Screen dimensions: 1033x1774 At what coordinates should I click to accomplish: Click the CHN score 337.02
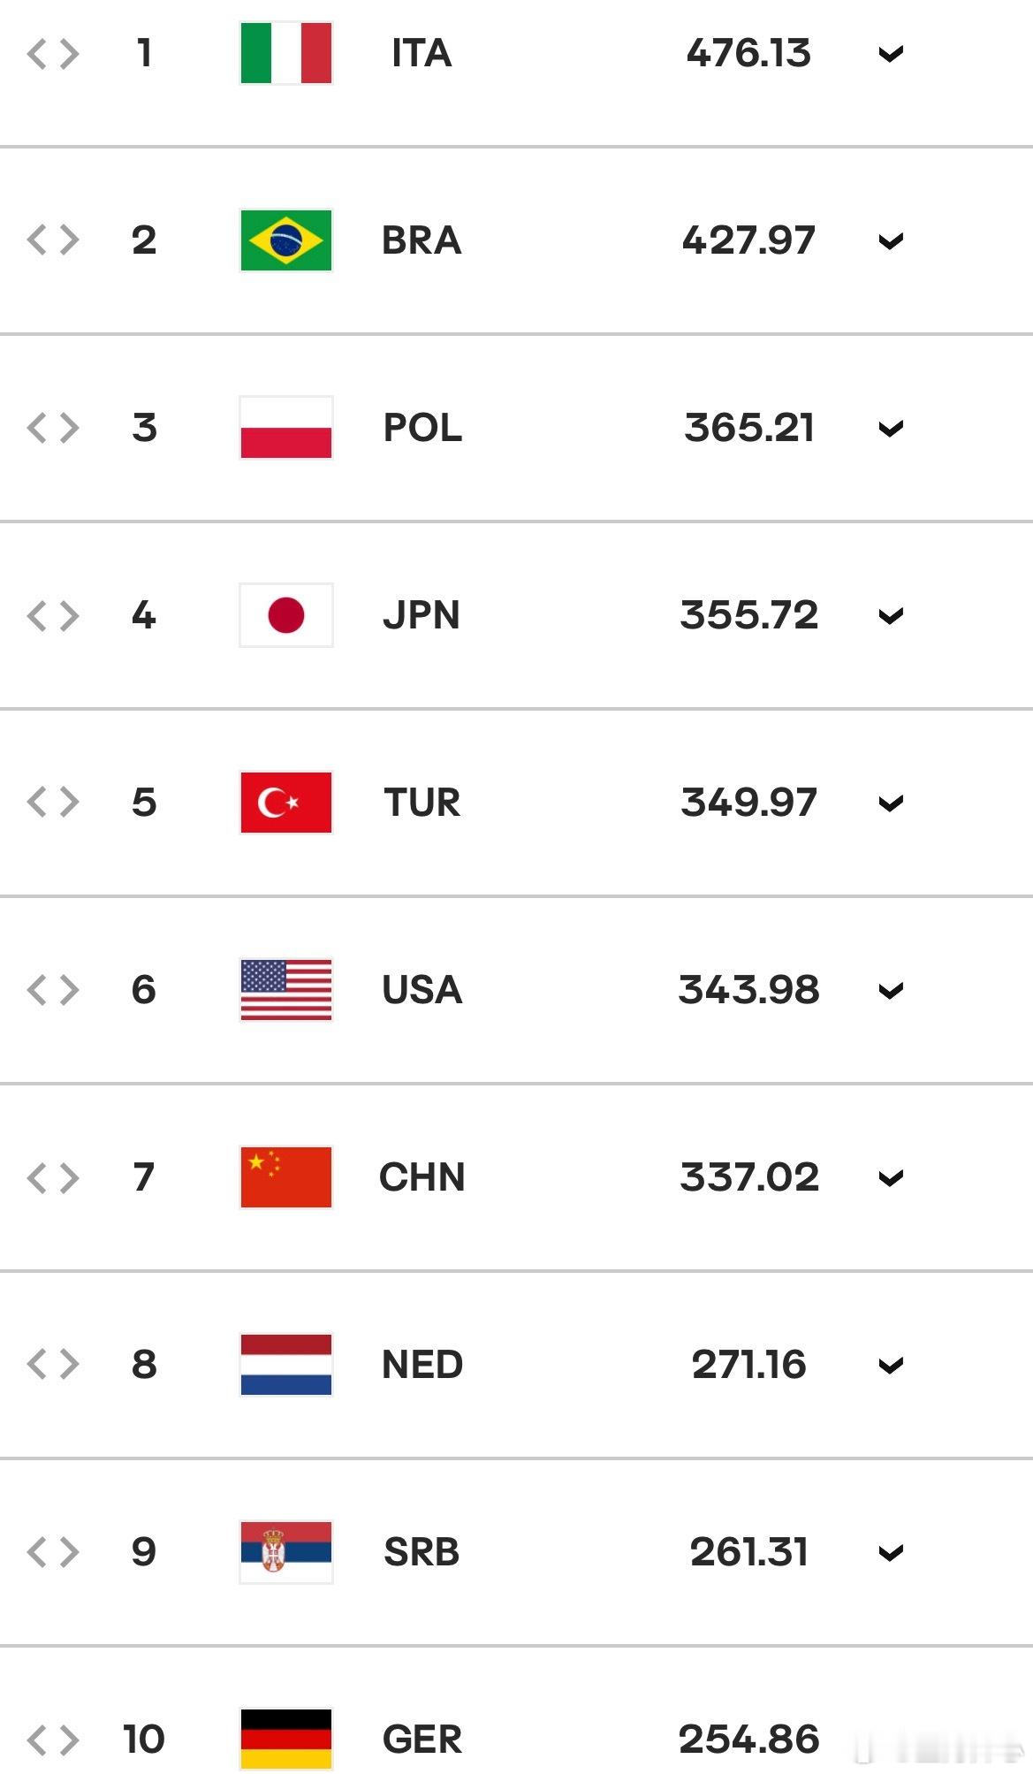pos(749,1177)
